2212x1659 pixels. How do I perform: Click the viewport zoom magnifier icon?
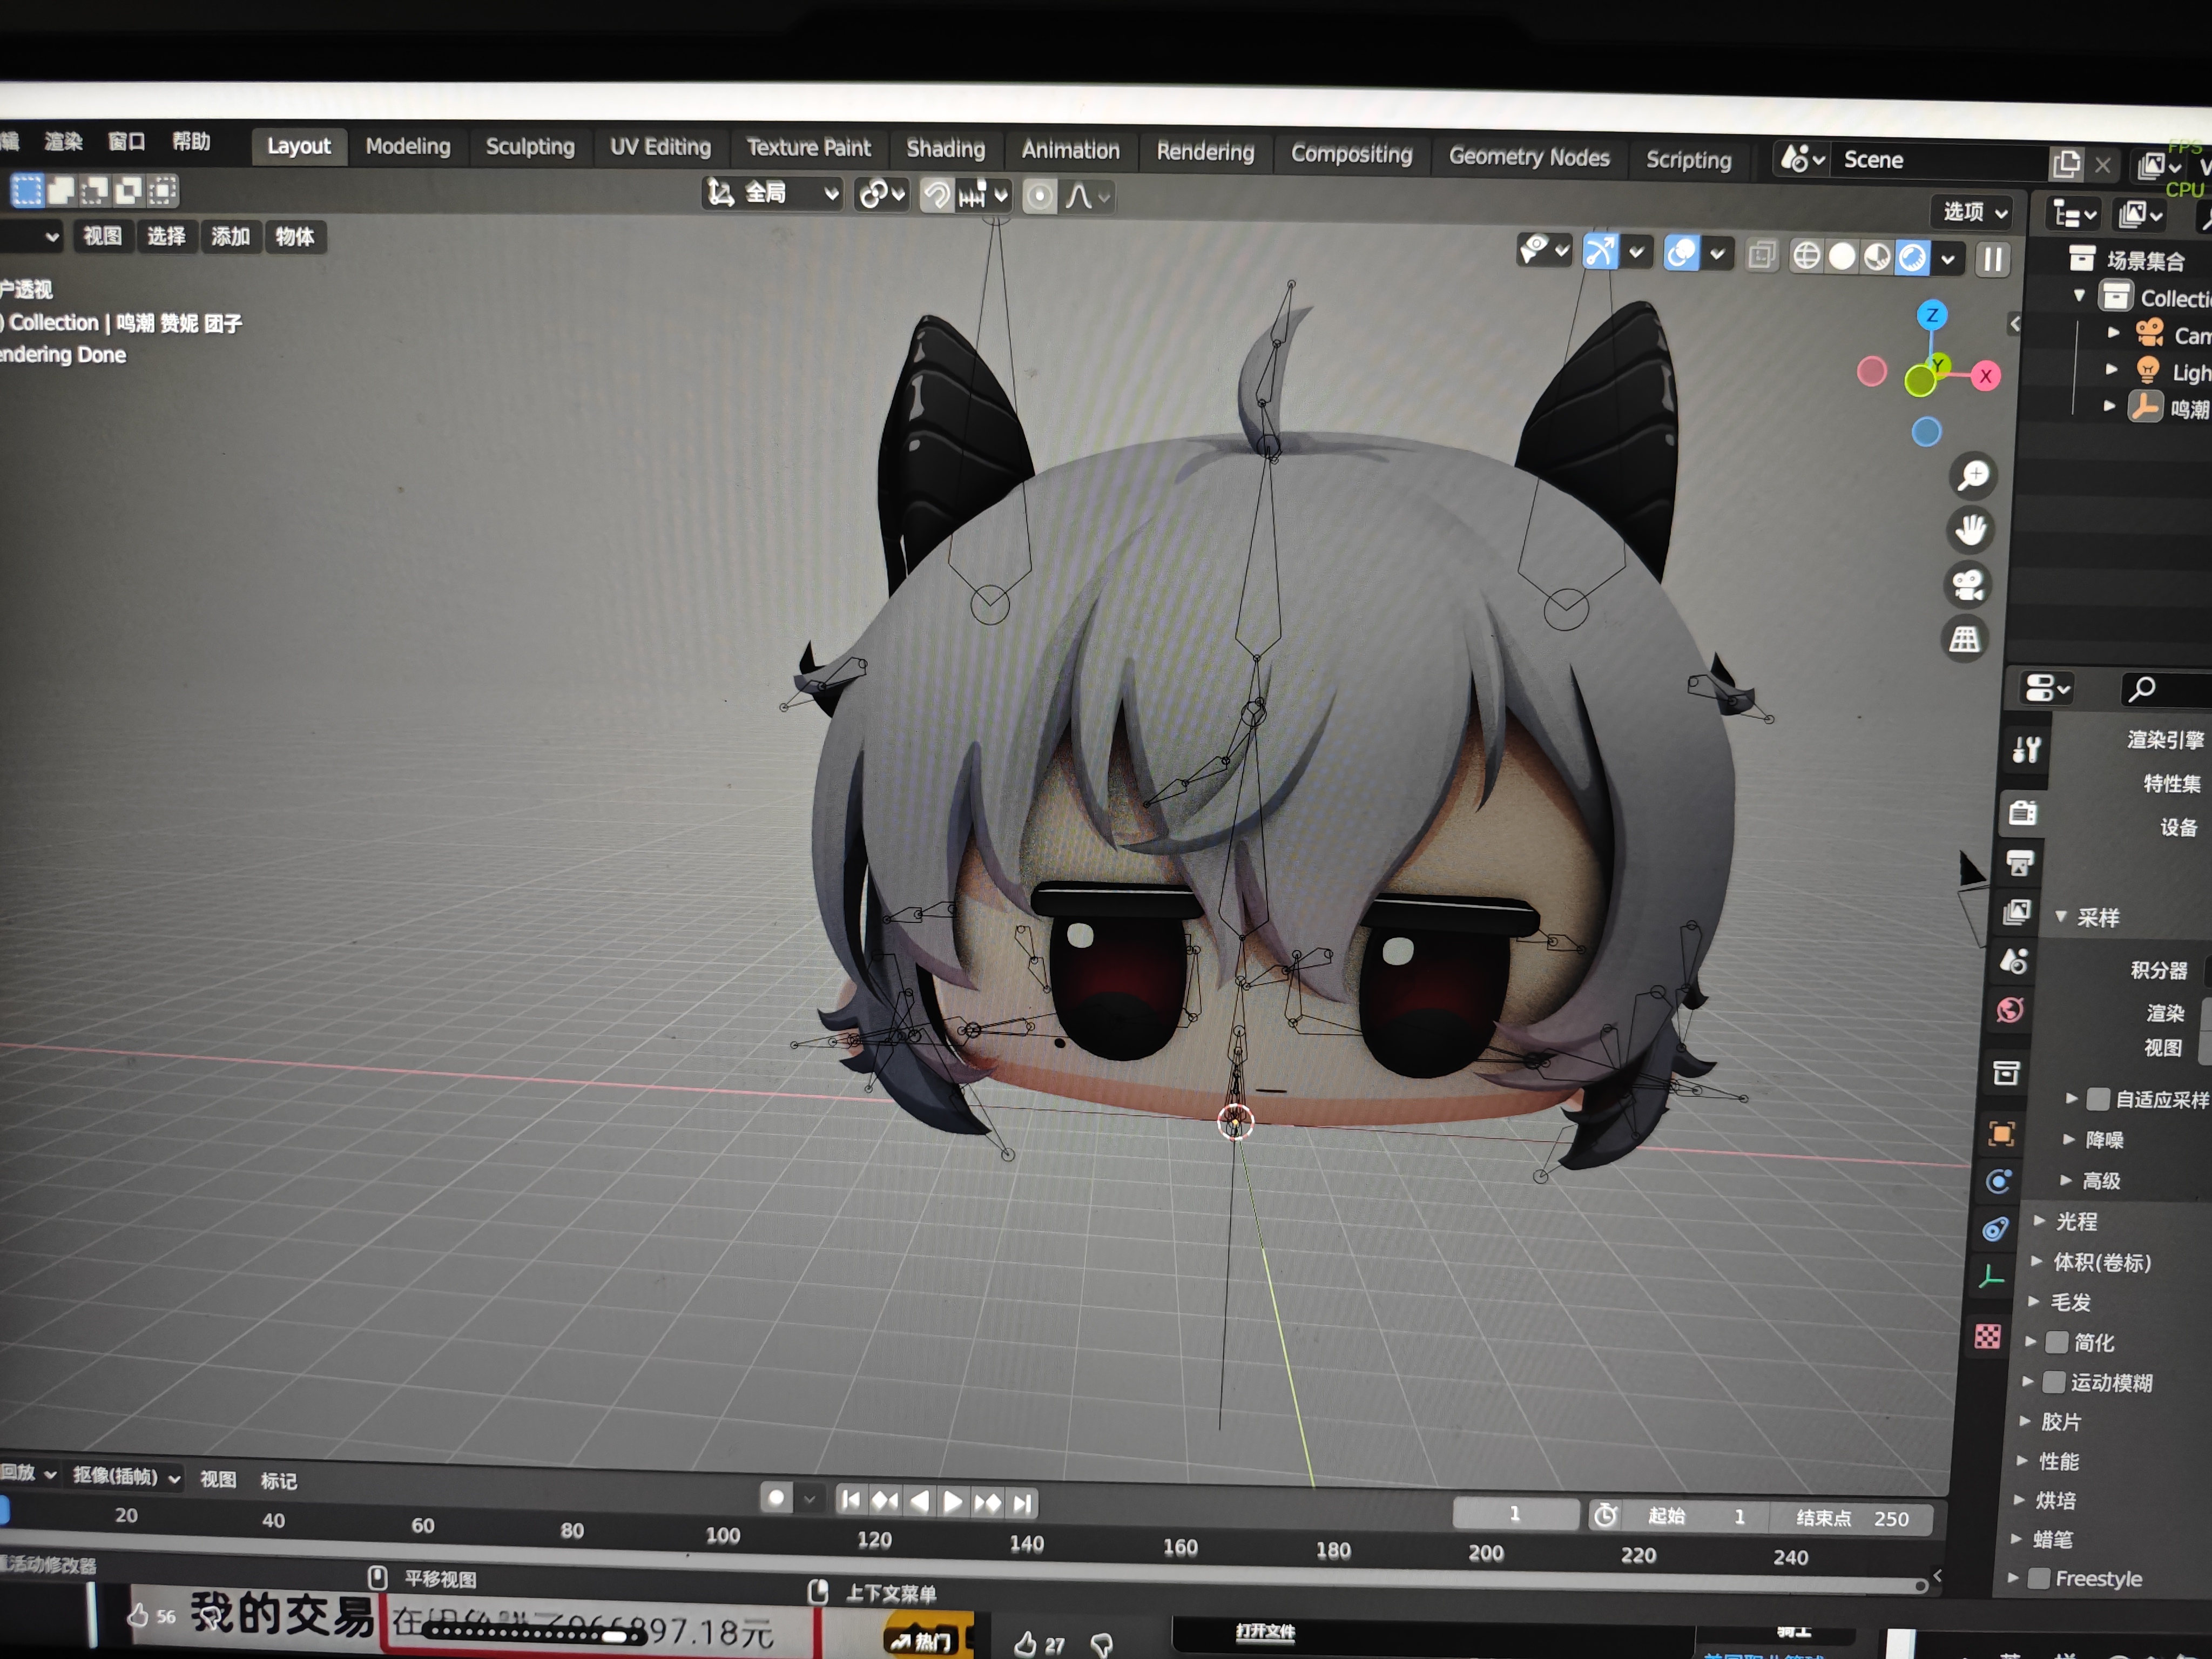tap(1973, 475)
